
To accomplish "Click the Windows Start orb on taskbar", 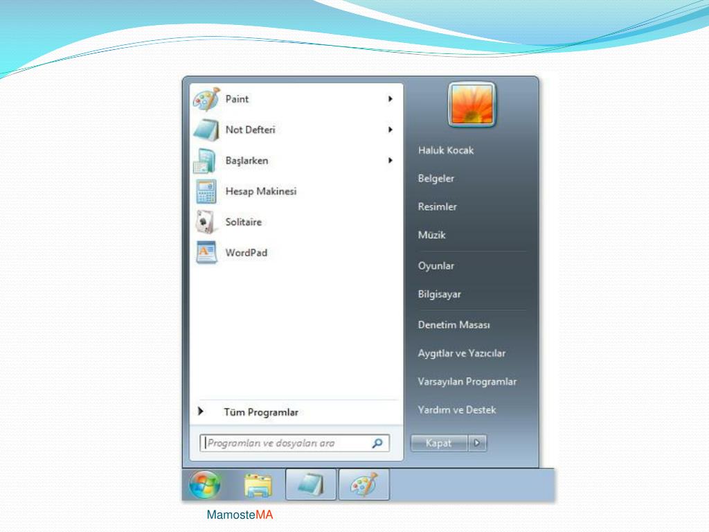I will [204, 484].
